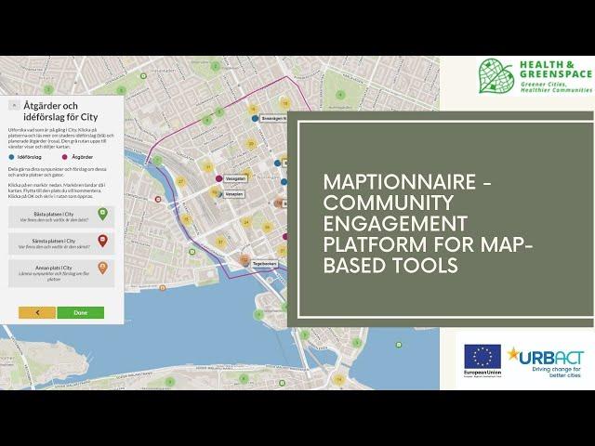Open the yellow cluster above the Sveavägen marker
595x446 pixels.
253,110
